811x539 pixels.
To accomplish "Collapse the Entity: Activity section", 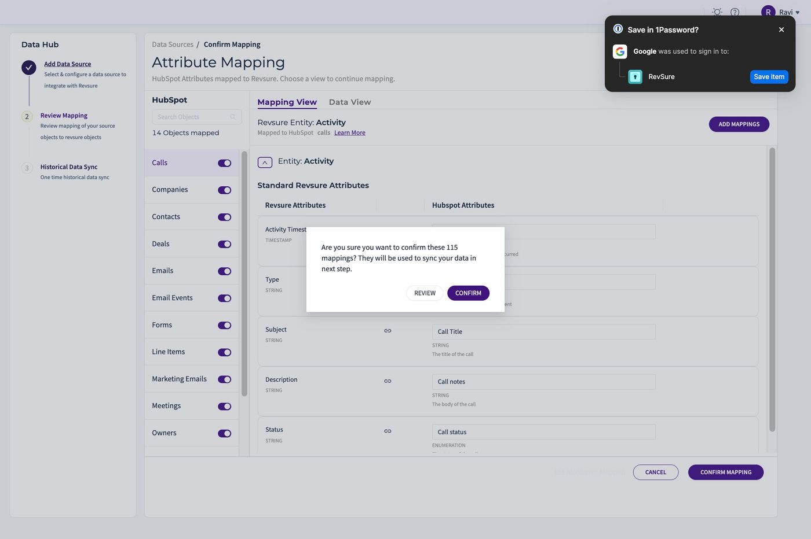I will point(265,163).
